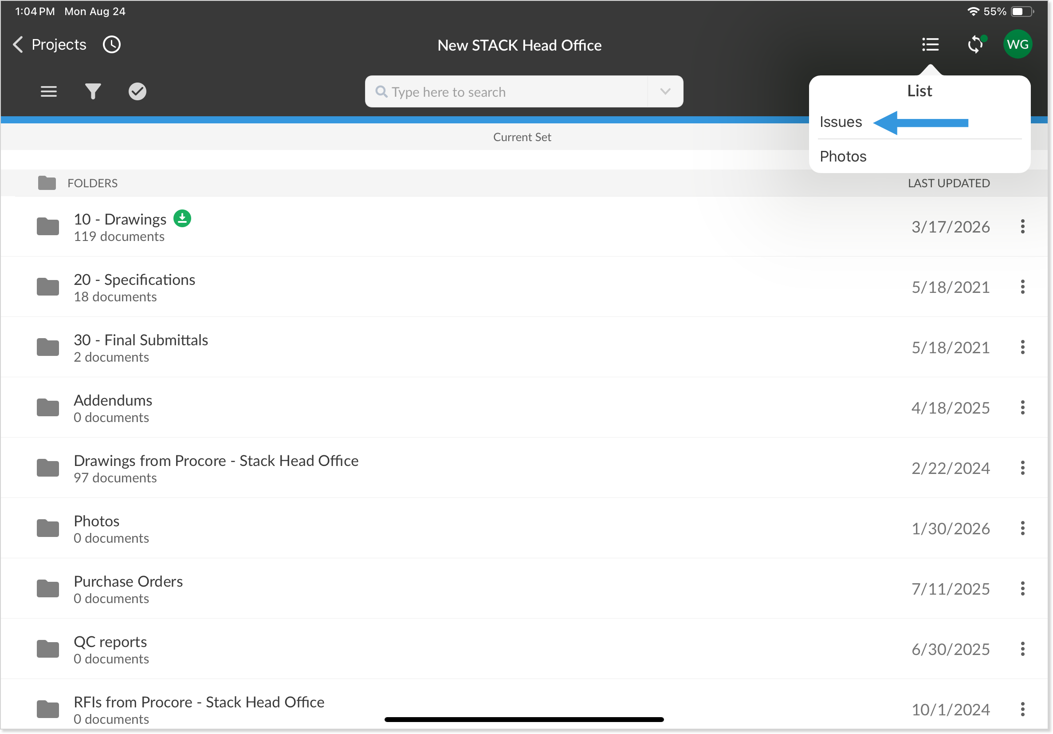Expand the search options dropdown arrow

pos(665,92)
